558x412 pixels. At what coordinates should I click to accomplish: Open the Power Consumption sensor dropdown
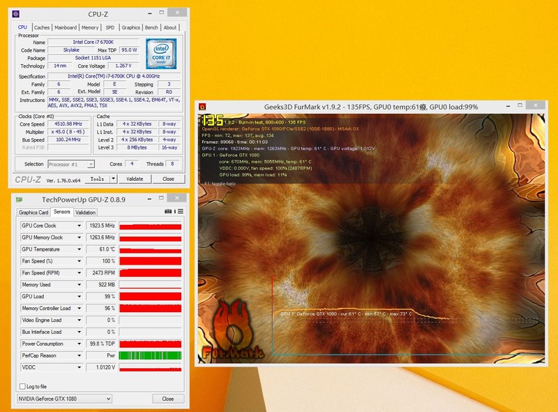[79, 344]
